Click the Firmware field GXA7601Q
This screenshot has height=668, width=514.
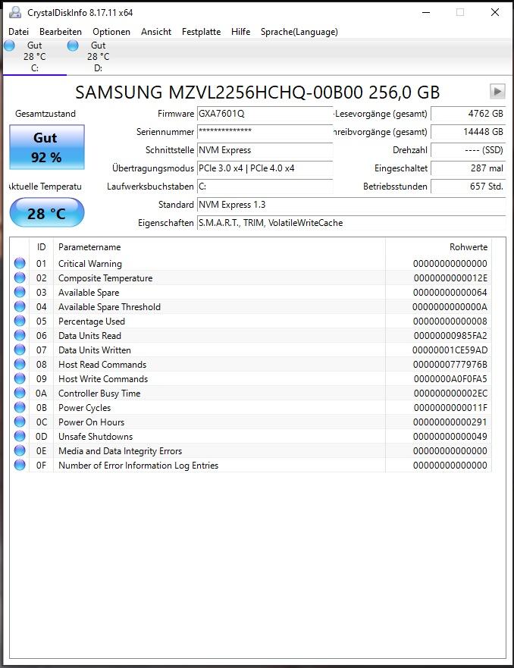click(265, 114)
